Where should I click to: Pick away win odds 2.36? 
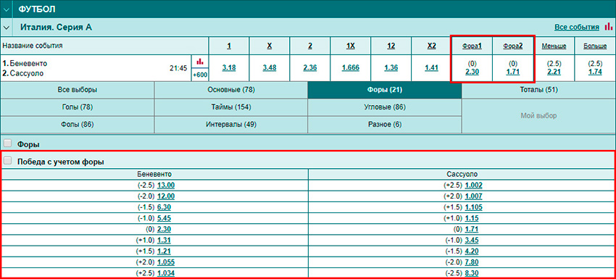[x=310, y=67]
